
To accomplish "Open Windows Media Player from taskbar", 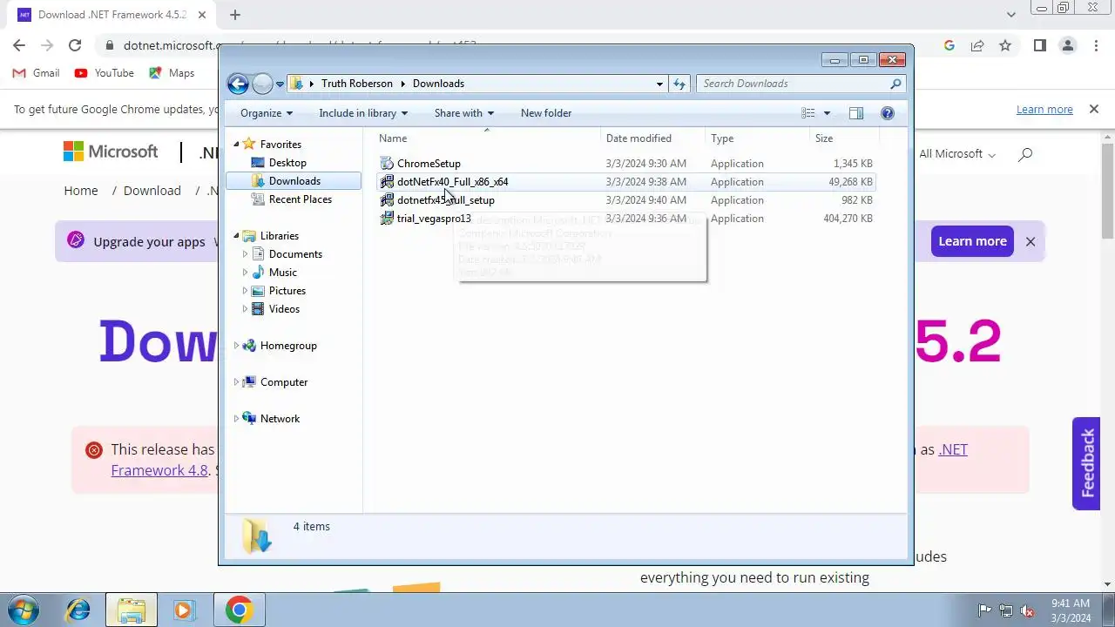I will point(184,610).
